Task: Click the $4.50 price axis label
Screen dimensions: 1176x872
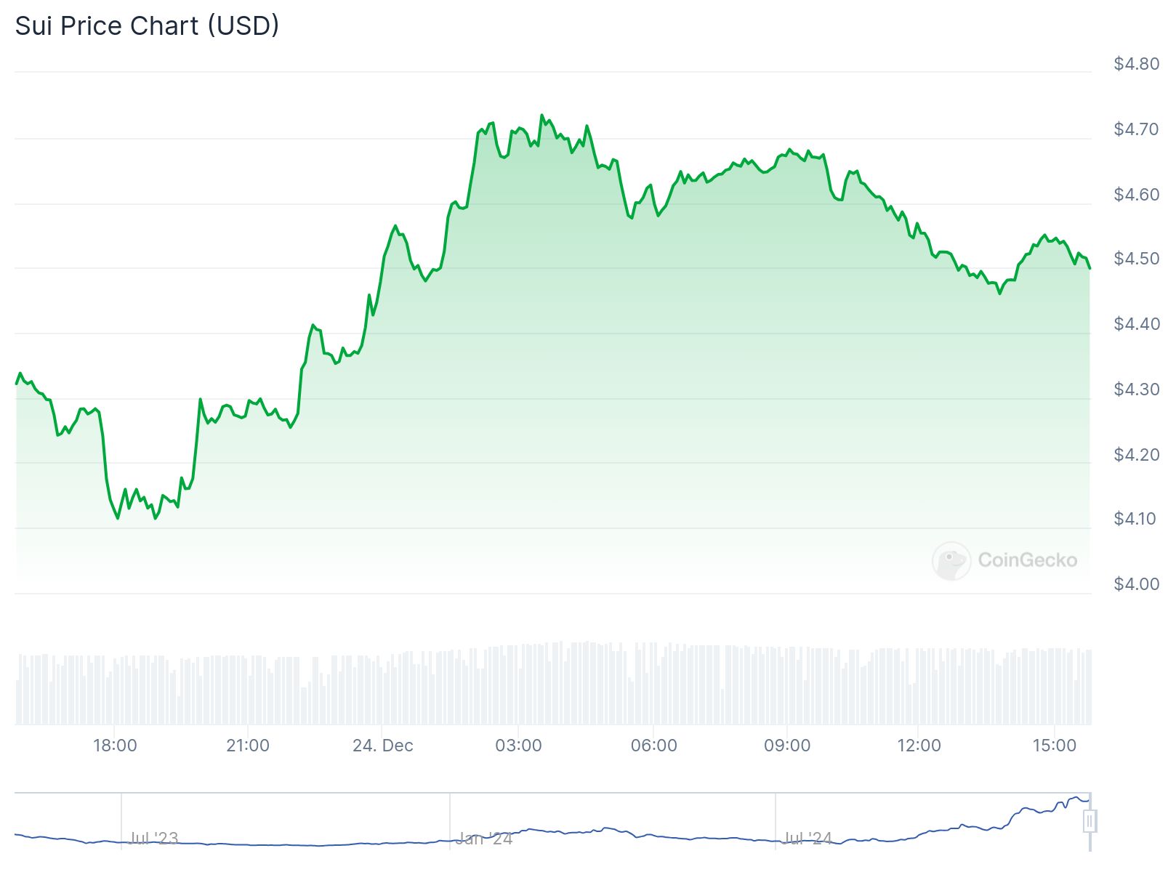Action: pos(1136,259)
